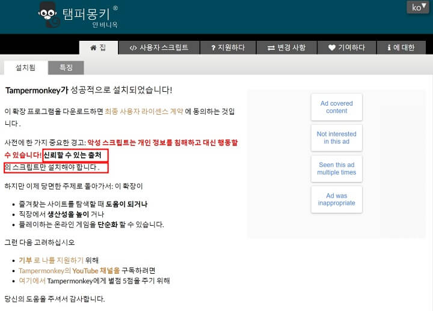Viewport: 433px width, 311px height.
Task: Click the 여기에서 rating link
Action: [32, 281]
